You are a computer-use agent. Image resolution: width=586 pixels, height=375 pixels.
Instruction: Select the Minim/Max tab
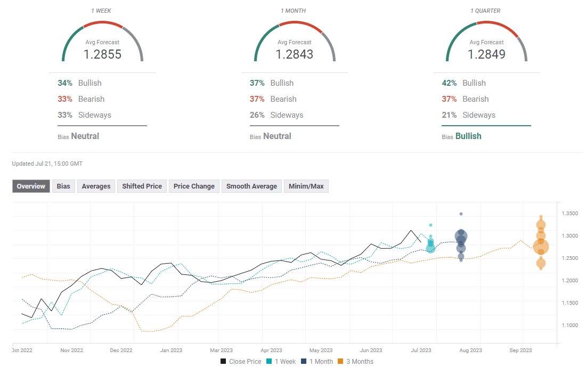(x=306, y=186)
